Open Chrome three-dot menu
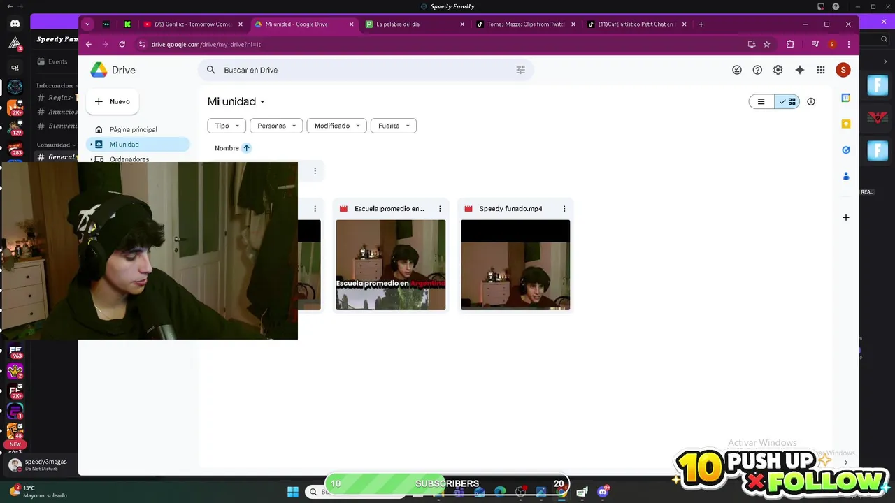 tap(849, 44)
